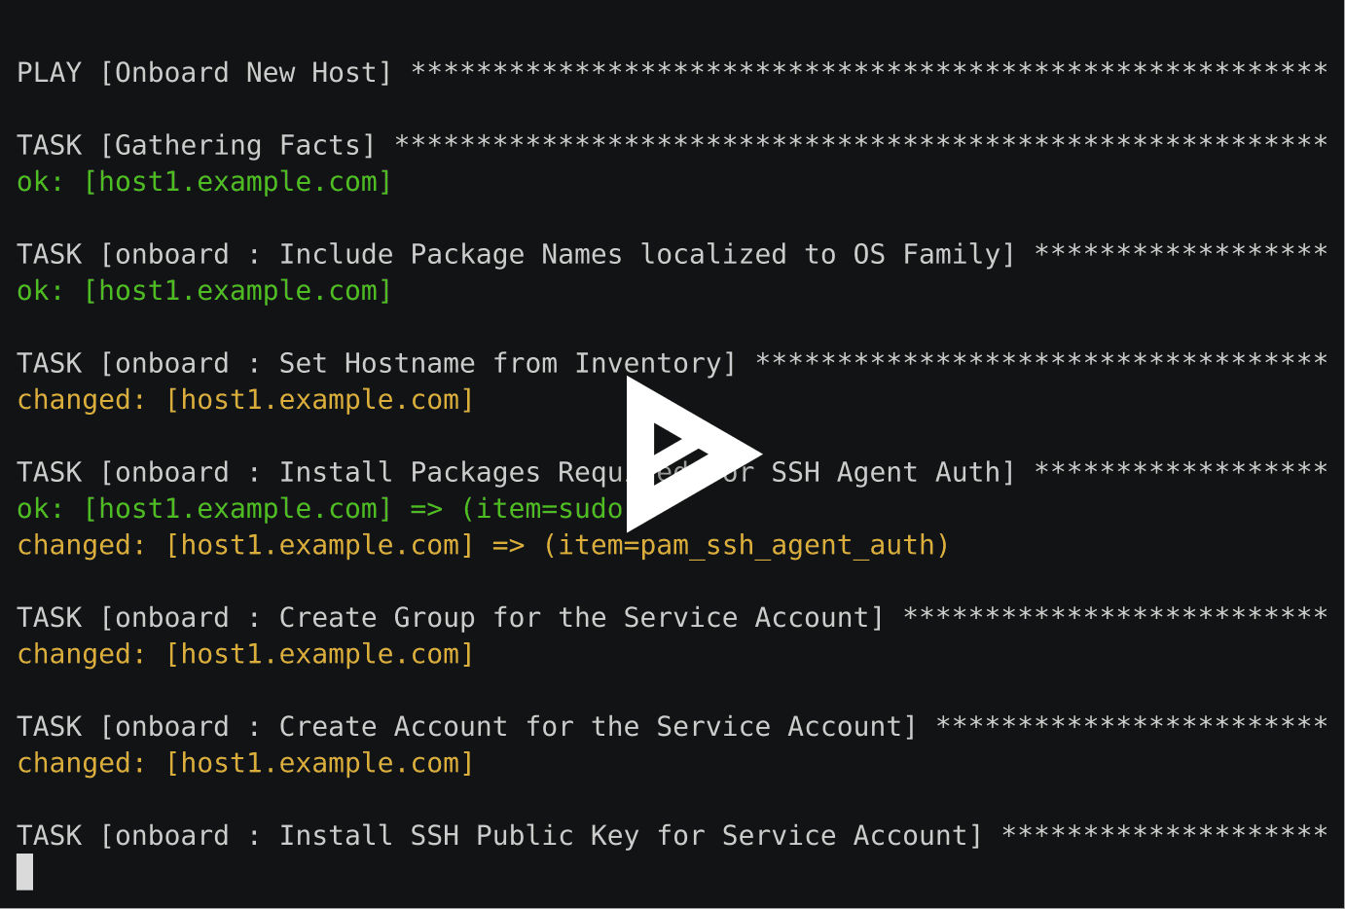The height and width of the screenshot is (909, 1345).
Task: Select 'Set Hostname from Inventory' task line
Action: click(672, 363)
